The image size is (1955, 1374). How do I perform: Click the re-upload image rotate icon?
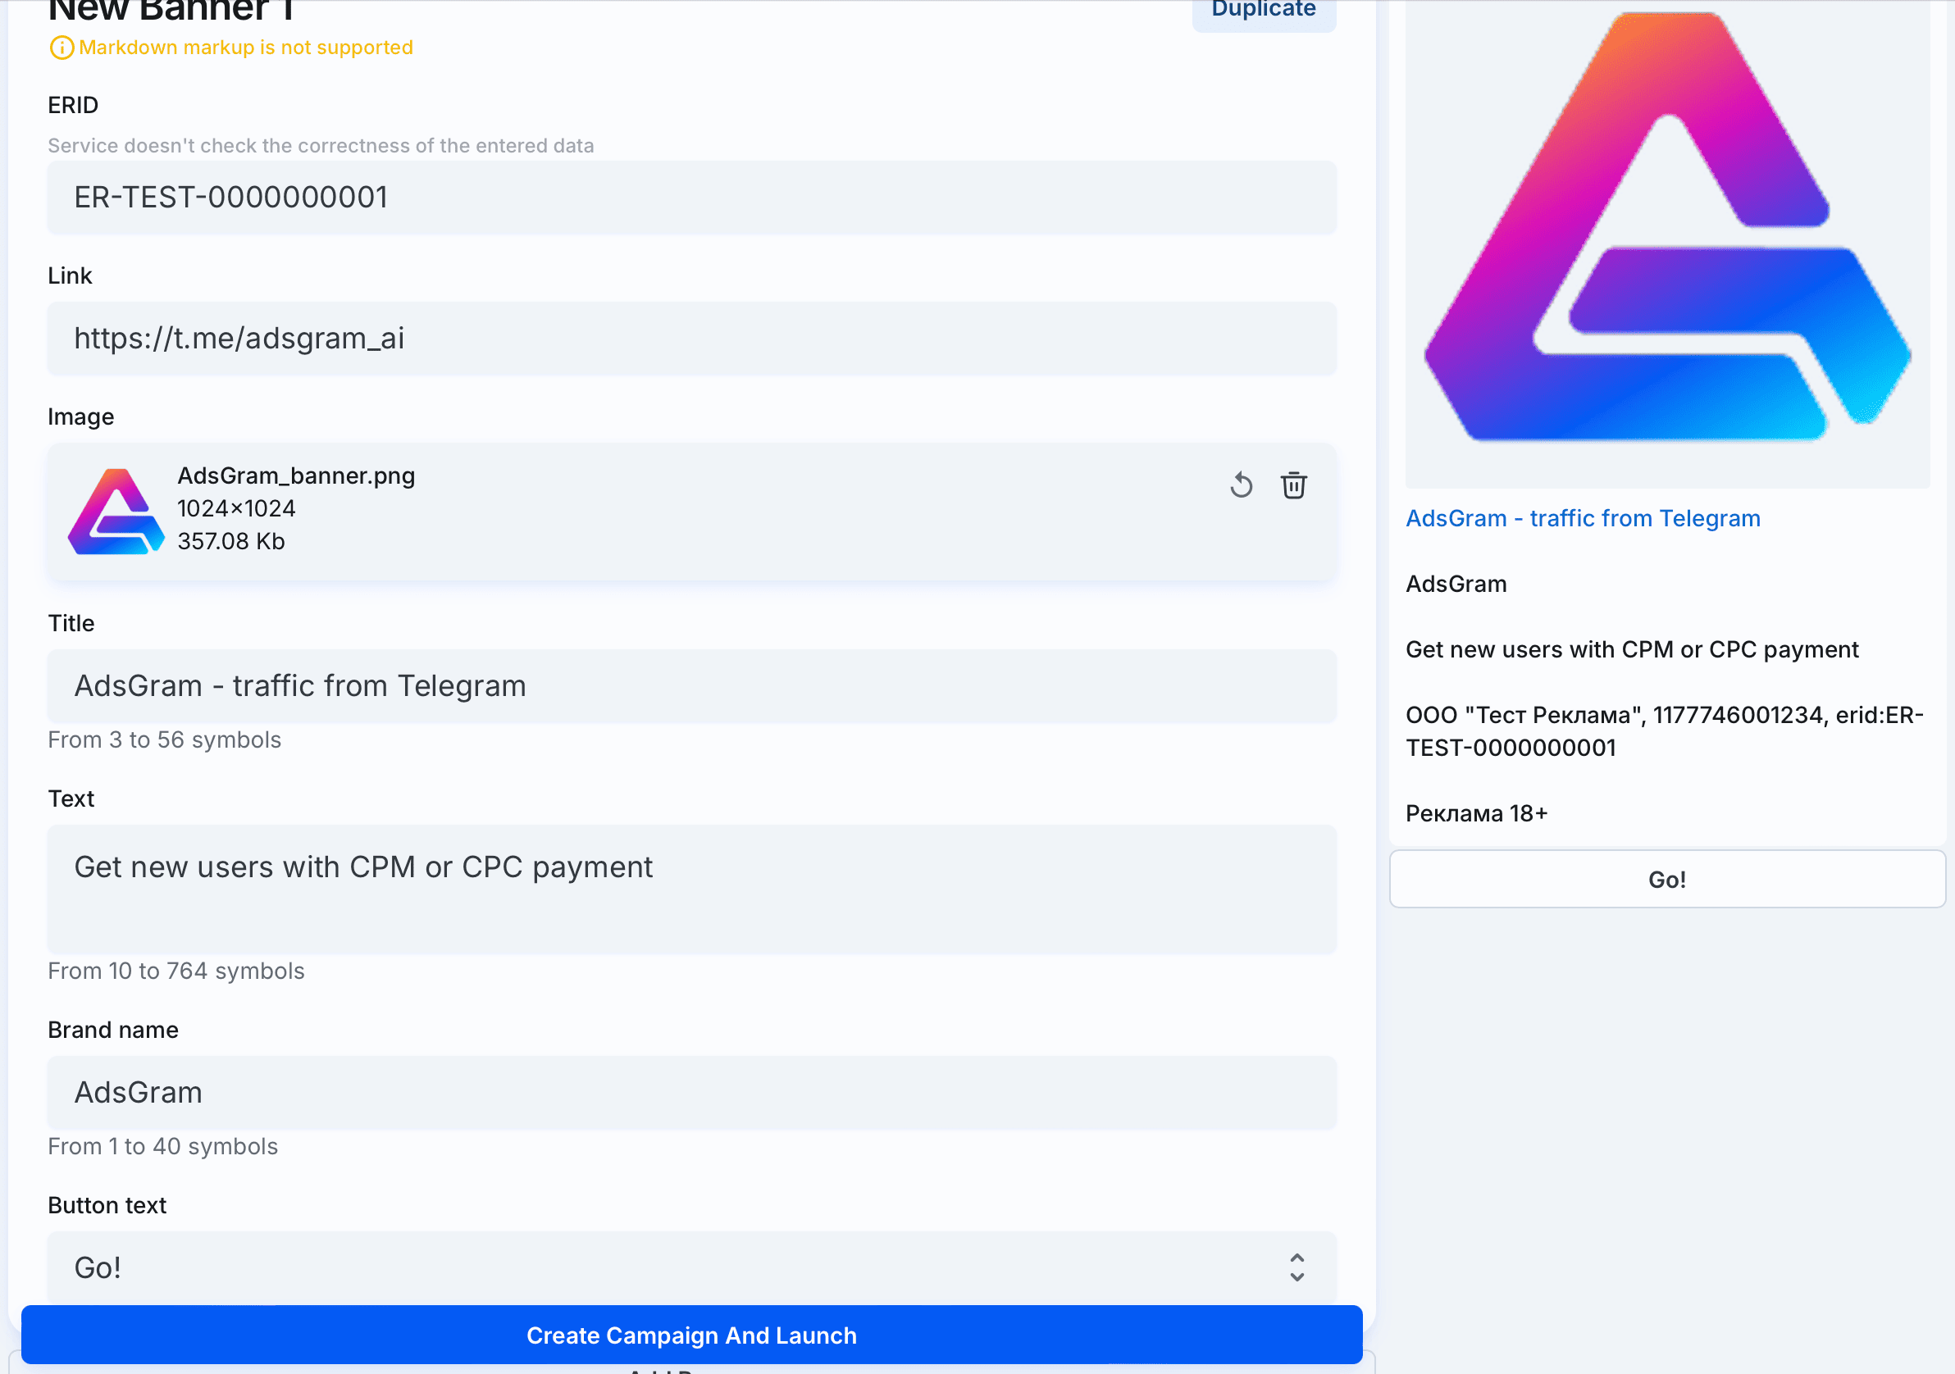coord(1241,485)
